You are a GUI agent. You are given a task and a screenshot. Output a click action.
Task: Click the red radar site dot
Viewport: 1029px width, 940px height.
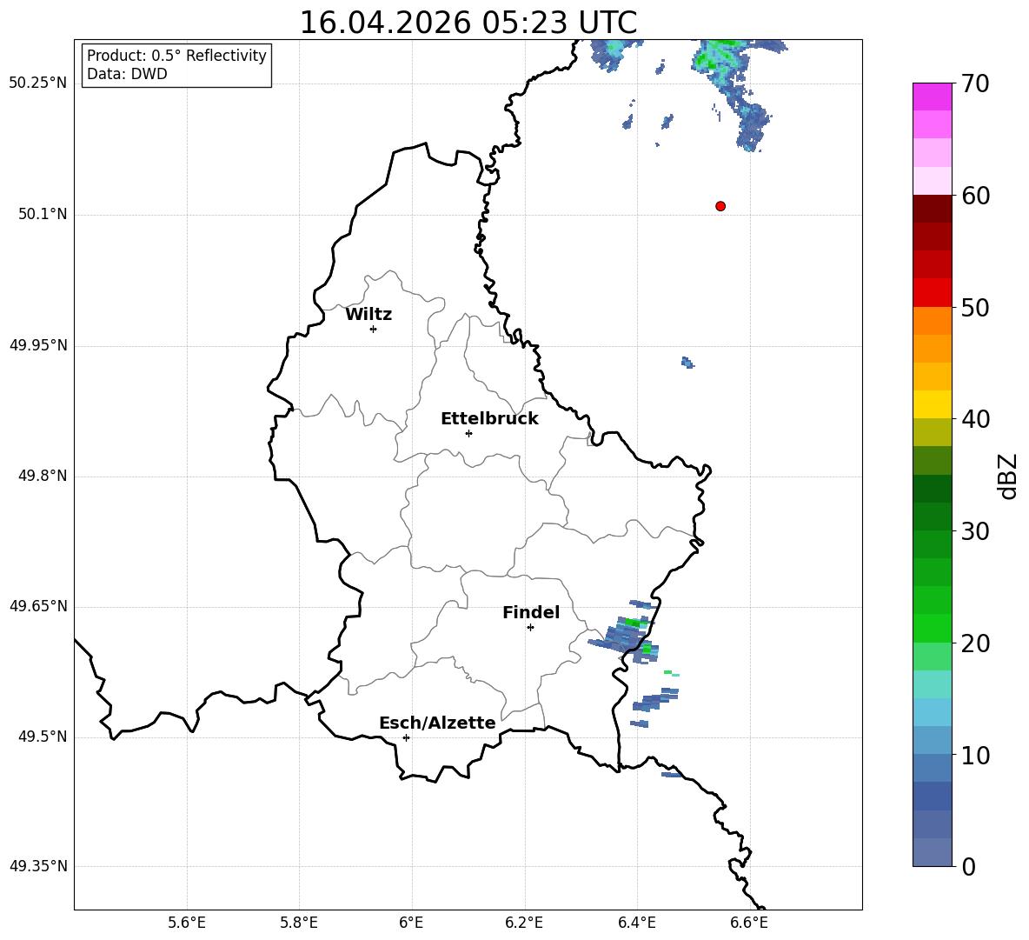tap(720, 206)
